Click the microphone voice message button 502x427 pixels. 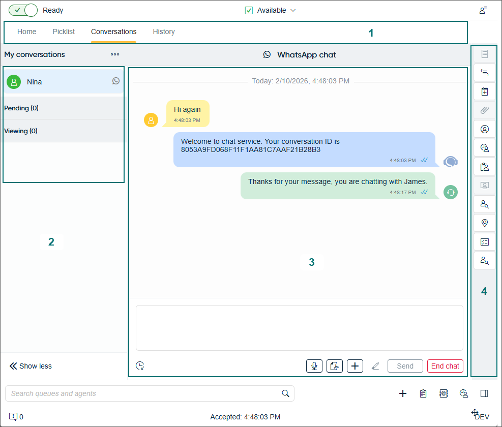(x=314, y=366)
